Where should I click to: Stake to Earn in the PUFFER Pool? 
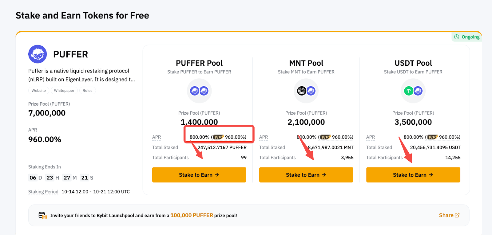coord(199,175)
